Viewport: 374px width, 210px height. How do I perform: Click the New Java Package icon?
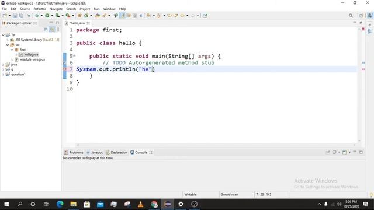coord(79,16)
